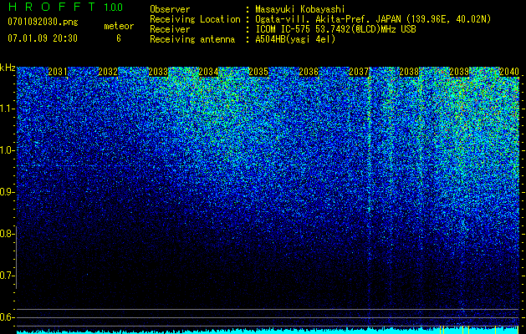Click the Receiving Location label

tap(195, 20)
